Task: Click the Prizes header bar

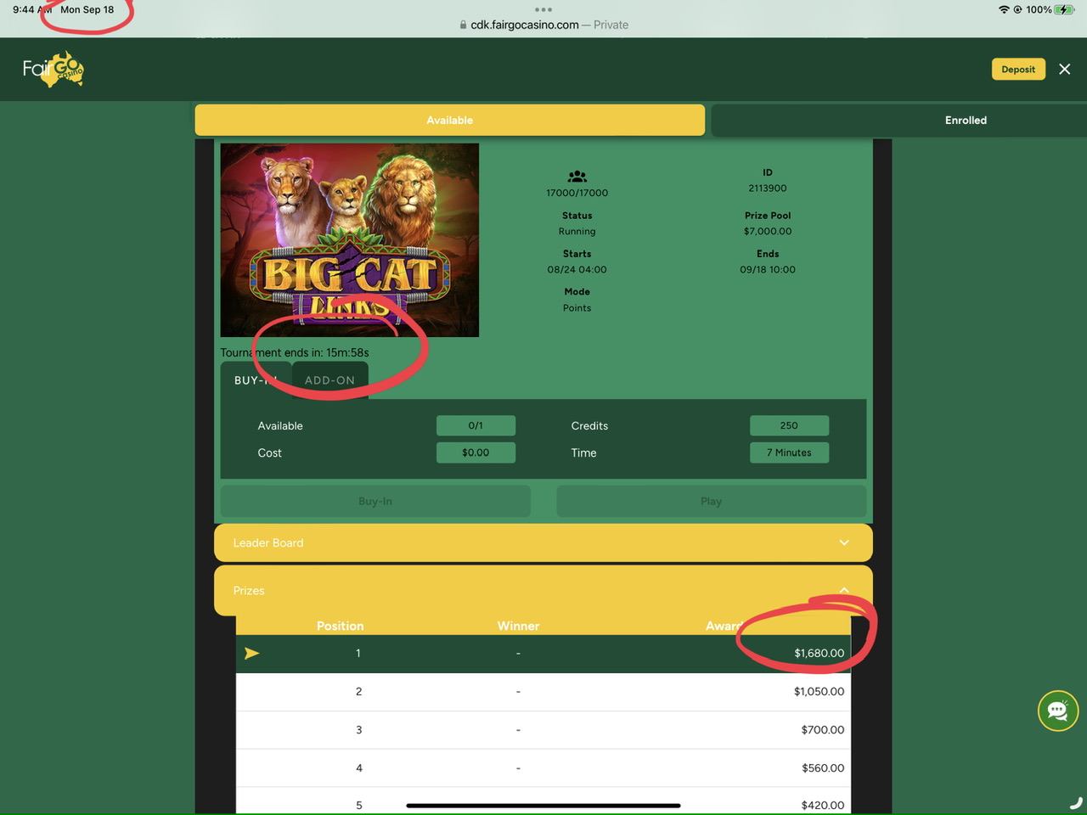Action: point(543,590)
